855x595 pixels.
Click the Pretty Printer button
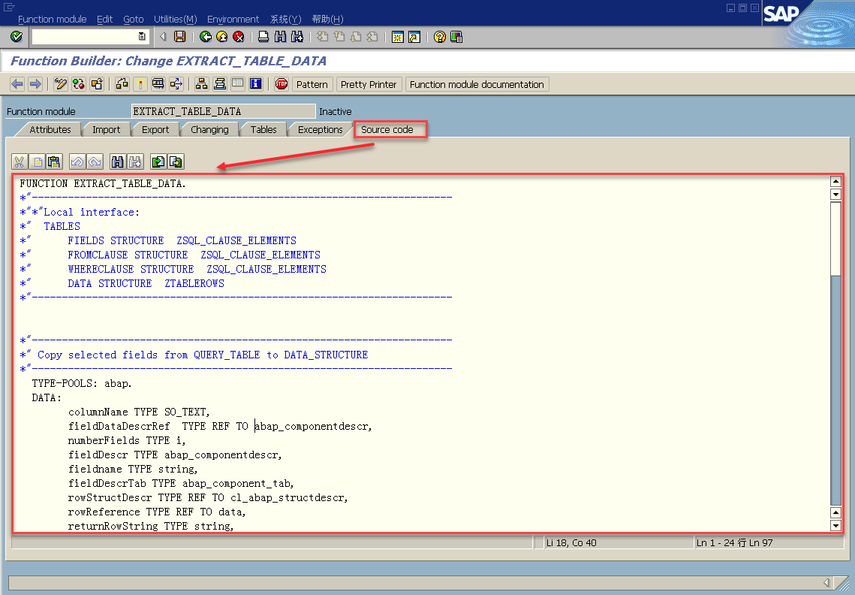369,84
